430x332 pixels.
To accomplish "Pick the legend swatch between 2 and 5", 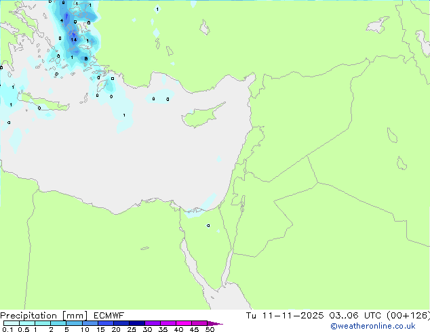I will tap(58, 323).
